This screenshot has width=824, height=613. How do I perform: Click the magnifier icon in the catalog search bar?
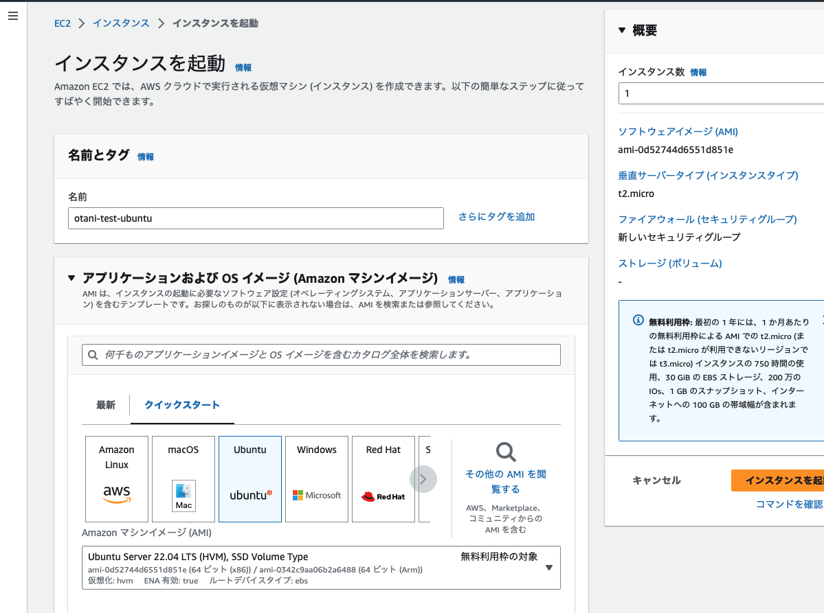pos(93,355)
